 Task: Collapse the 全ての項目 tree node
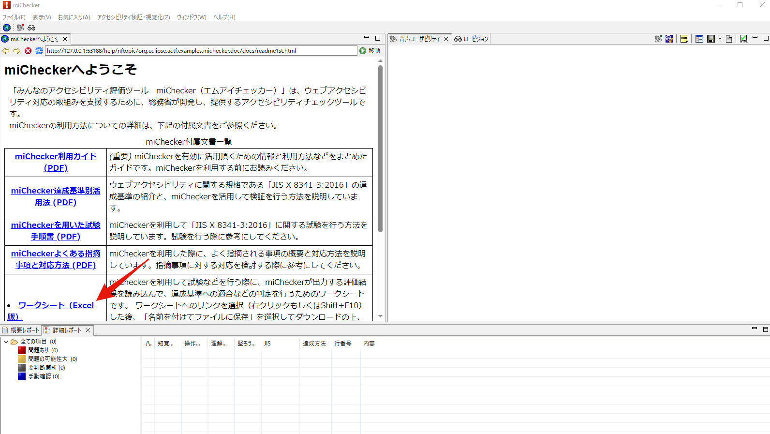[6, 342]
